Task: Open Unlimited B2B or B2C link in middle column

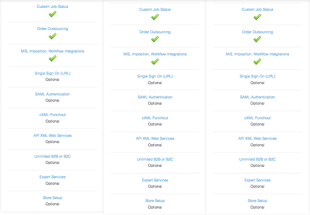Action: [x=155, y=159]
